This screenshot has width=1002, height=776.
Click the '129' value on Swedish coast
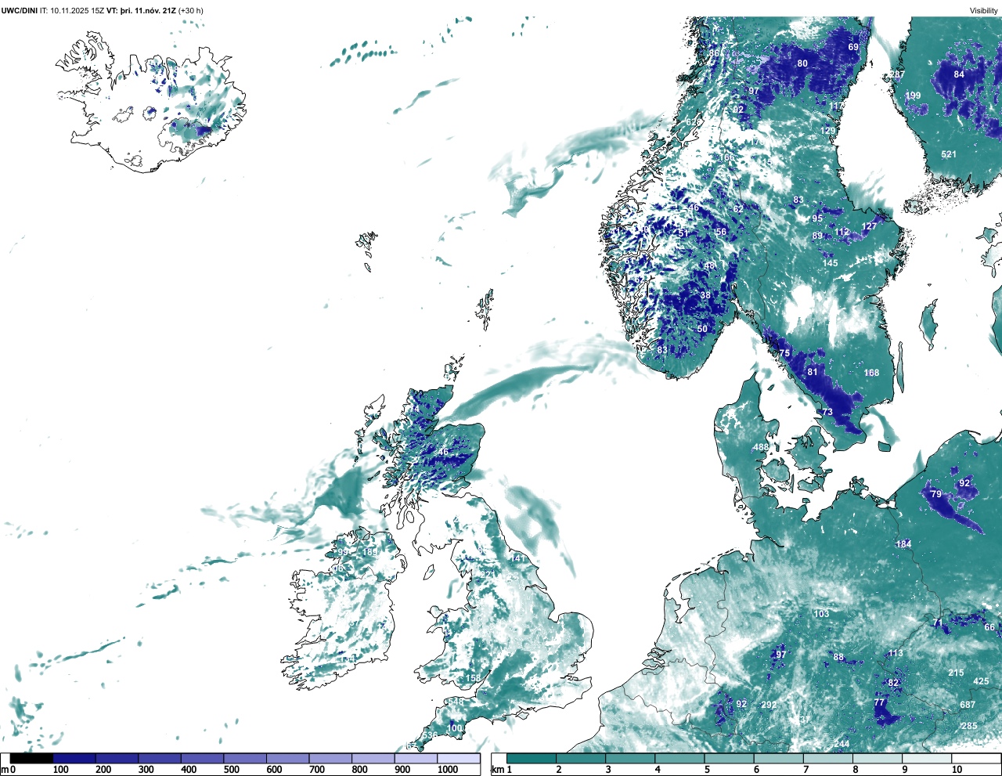[x=828, y=131]
